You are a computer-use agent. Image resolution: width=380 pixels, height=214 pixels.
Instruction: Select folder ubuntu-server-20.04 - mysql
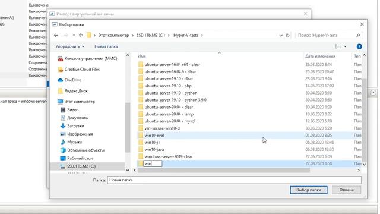pyautogui.click(x=170, y=121)
